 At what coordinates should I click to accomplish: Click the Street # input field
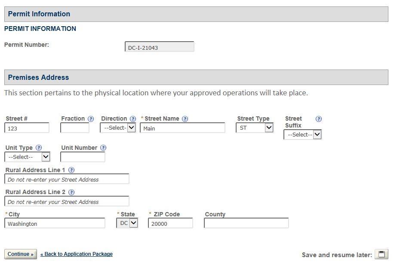click(27, 128)
